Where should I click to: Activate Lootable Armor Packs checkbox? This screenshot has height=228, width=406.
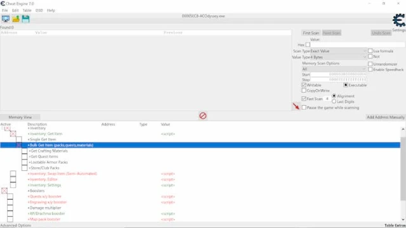24,162
